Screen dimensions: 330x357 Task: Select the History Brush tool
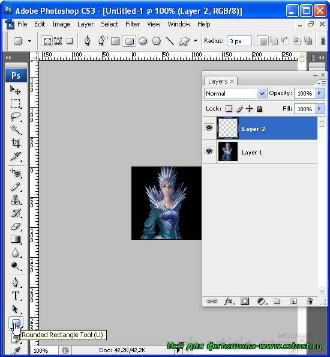(16, 213)
